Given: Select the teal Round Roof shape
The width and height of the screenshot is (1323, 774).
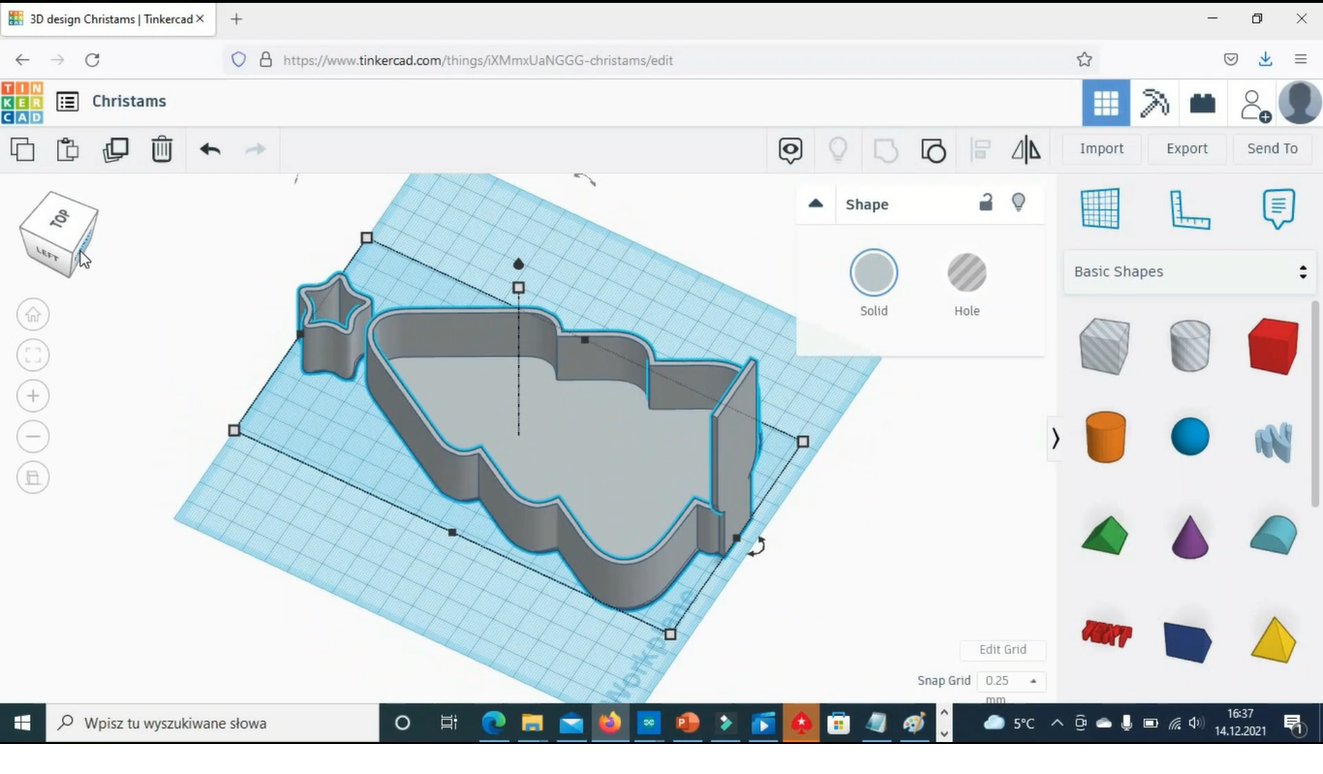Looking at the screenshot, I should [x=1274, y=536].
